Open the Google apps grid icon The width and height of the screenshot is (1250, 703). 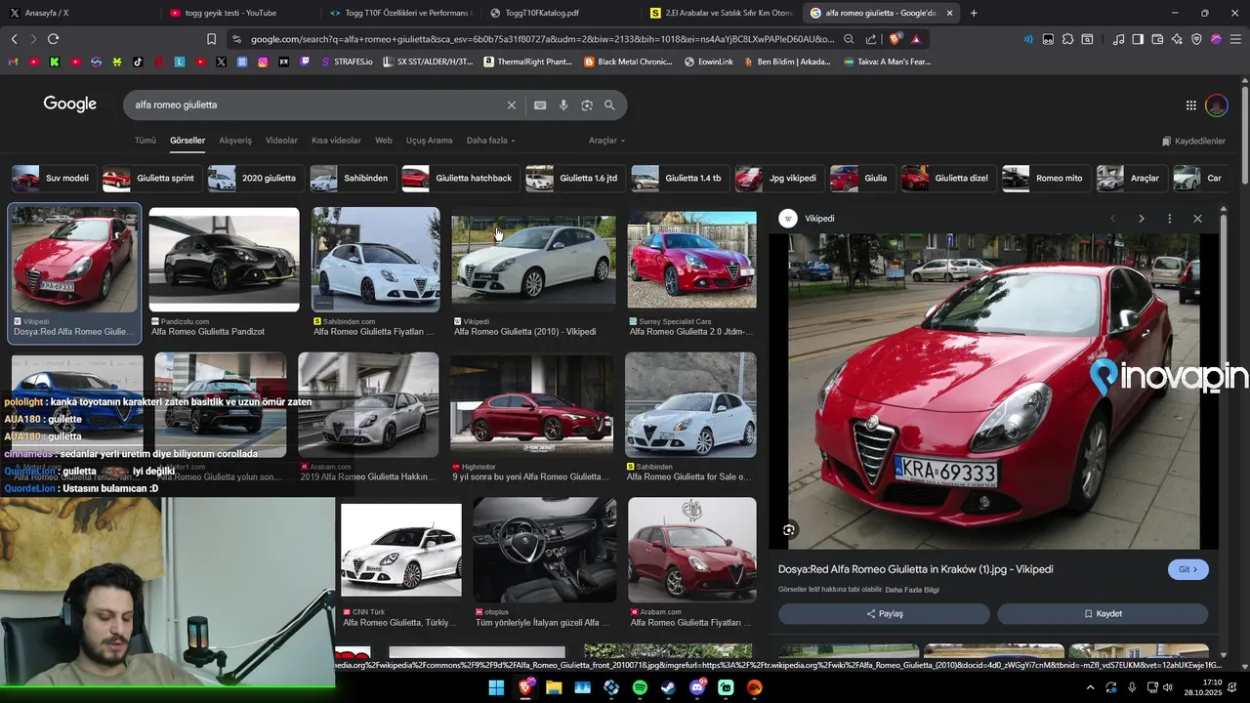coord(1190,104)
